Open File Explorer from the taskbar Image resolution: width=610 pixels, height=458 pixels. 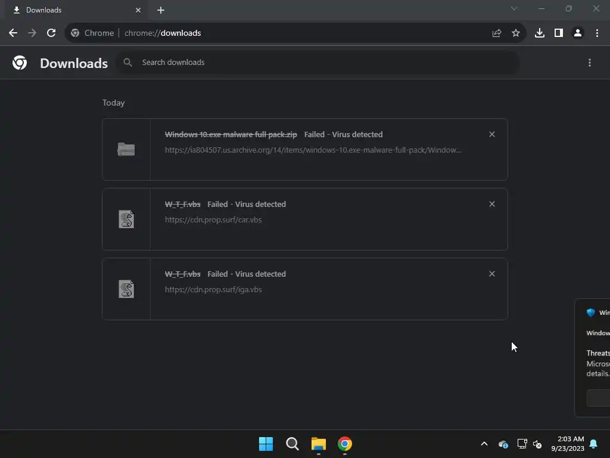point(319,444)
